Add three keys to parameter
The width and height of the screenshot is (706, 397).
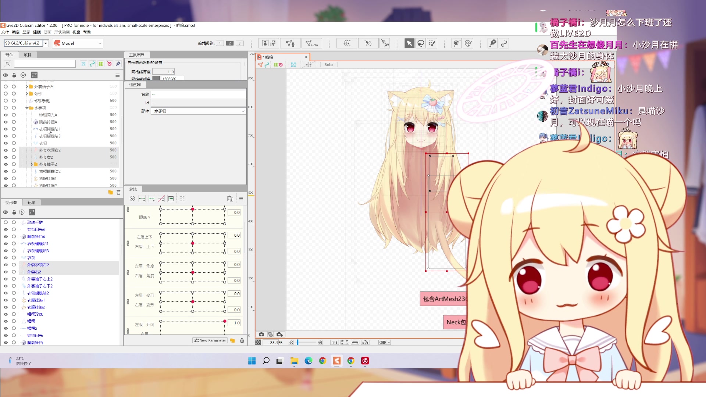(x=151, y=198)
